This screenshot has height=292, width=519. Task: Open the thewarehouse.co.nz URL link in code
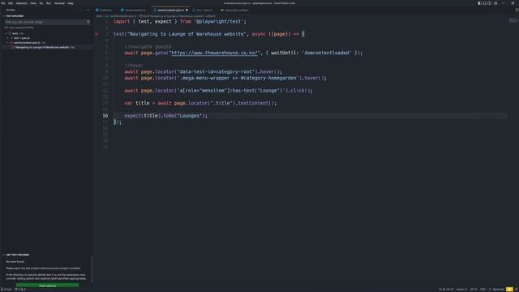coord(214,53)
